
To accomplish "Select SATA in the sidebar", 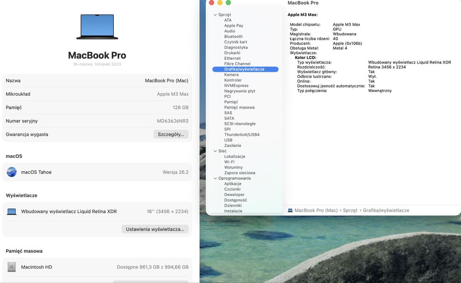I will coord(229,118).
